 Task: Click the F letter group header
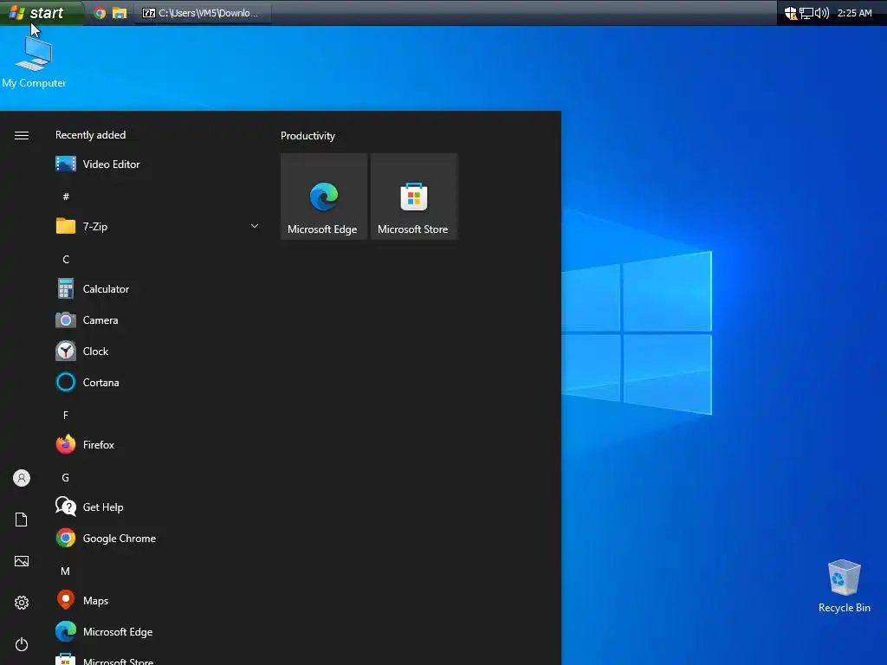click(66, 415)
